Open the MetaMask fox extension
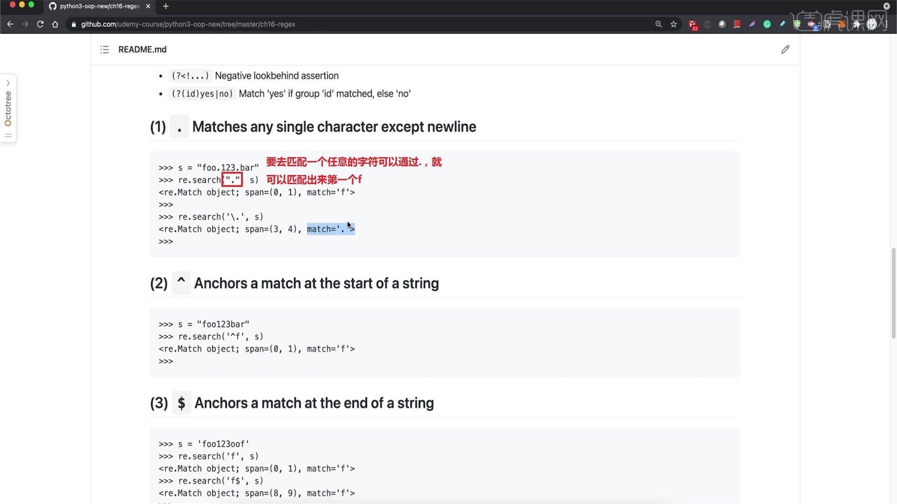This screenshot has width=897, height=504. [x=842, y=24]
